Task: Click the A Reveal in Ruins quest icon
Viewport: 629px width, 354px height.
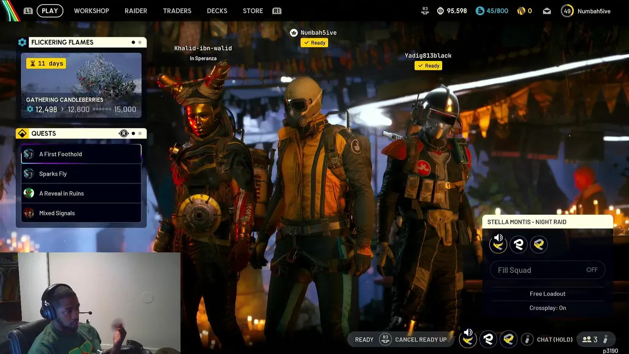Action: (29, 193)
